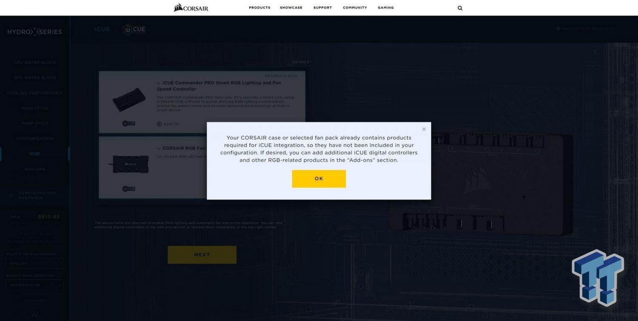The width and height of the screenshot is (638, 321).
Task: Go to the Customization step
Action: coord(35,138)
